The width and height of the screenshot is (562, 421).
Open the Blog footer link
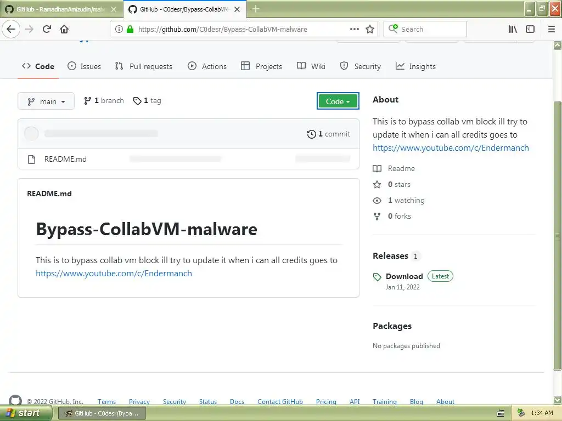(x=417, y=402)
